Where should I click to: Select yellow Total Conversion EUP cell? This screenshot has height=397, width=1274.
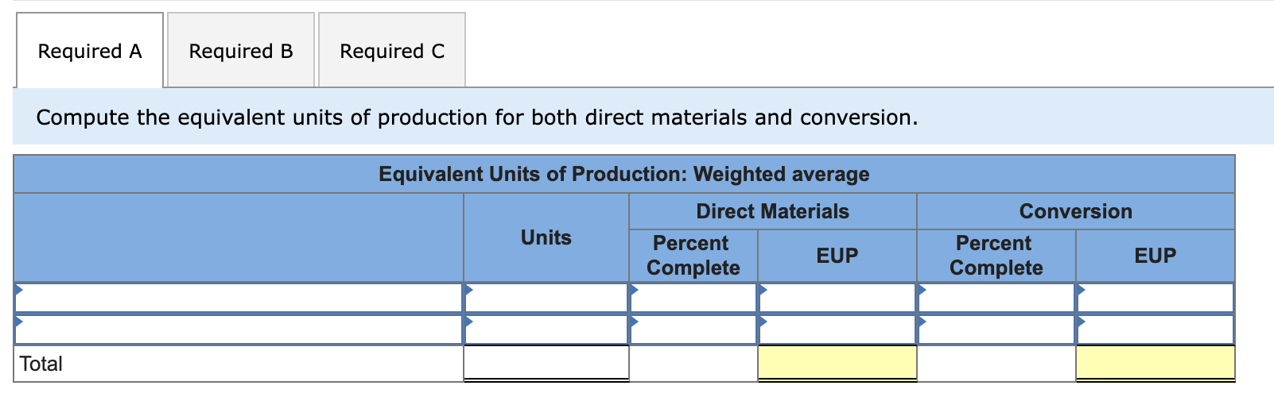(1156, 364)
